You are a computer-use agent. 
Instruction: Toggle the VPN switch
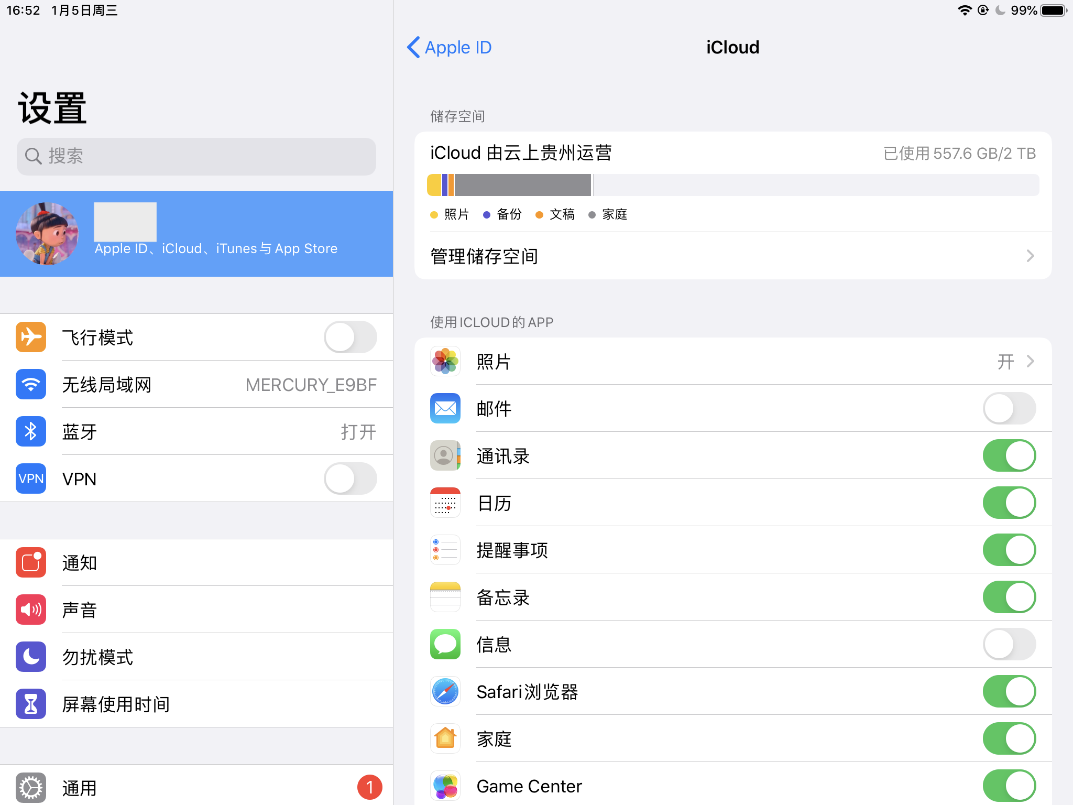pos(350,478)
